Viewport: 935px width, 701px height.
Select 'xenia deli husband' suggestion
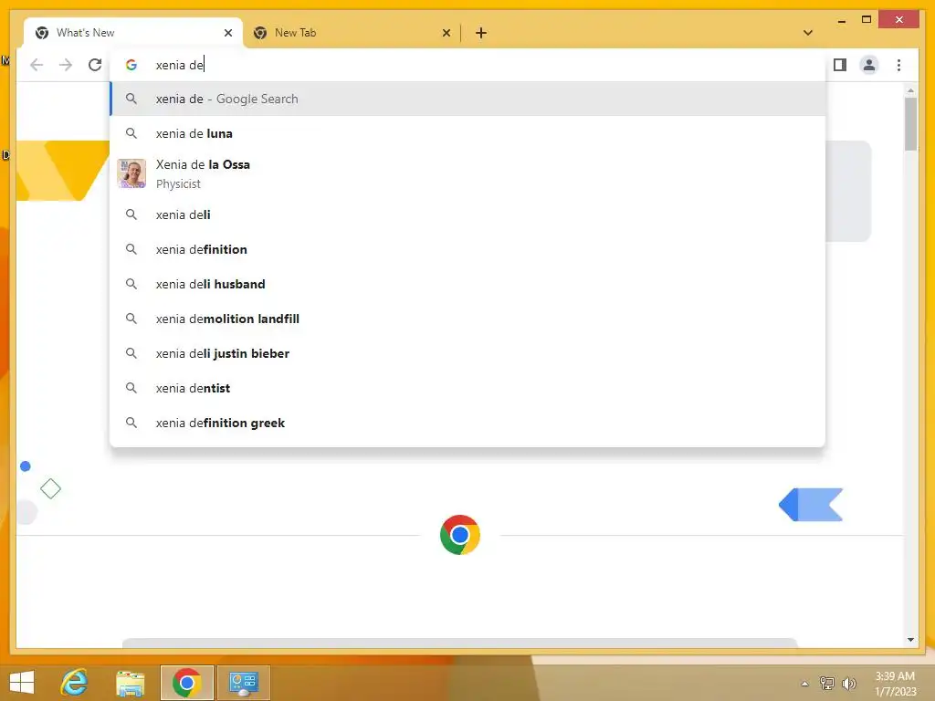point(468,284)
